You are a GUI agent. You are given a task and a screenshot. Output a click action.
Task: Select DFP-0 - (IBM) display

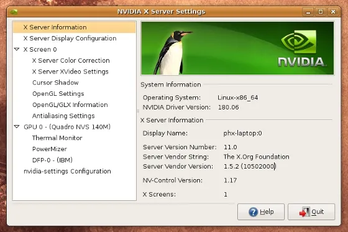52,160
